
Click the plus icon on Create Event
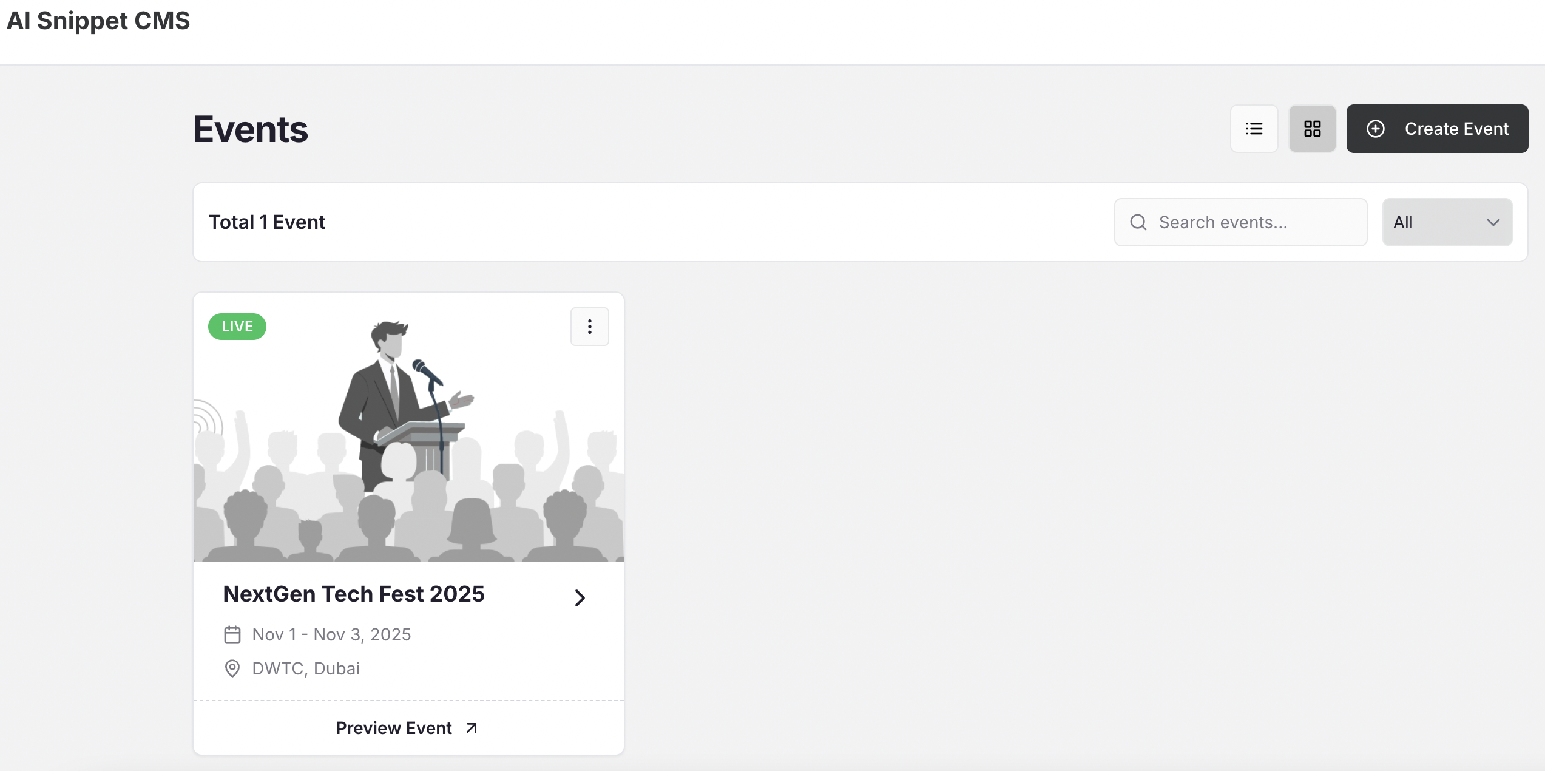[x=1376, y=129]
